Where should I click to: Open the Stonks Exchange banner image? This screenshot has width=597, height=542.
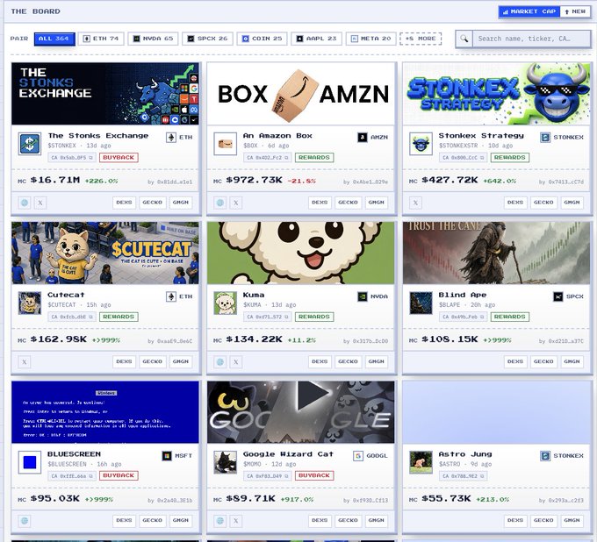105,94
